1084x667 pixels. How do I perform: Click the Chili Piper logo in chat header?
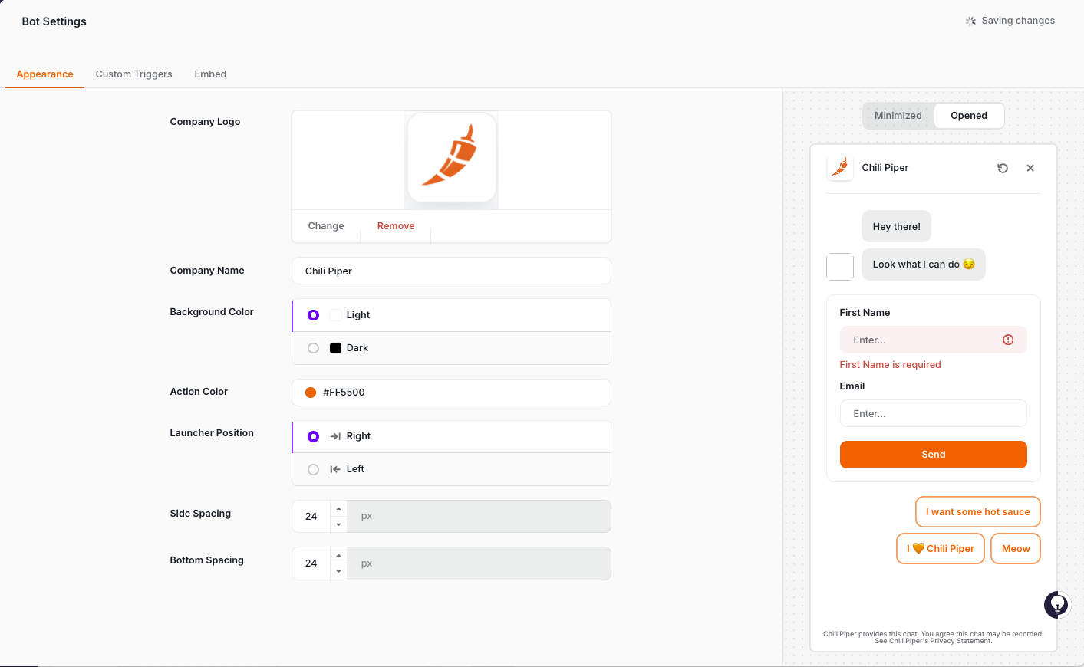pyautogui.click(x=840, y=167)
